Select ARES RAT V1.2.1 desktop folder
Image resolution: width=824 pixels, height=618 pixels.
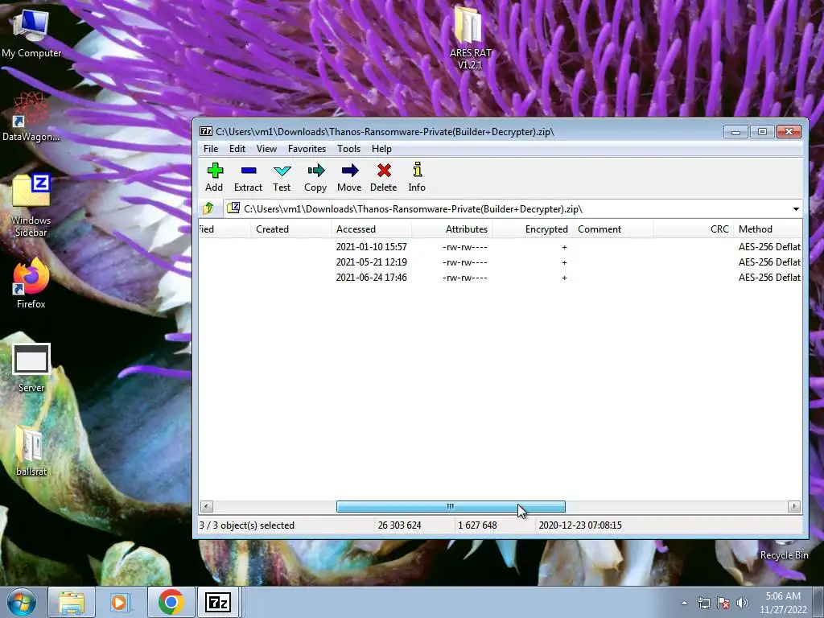click(470, 39)
